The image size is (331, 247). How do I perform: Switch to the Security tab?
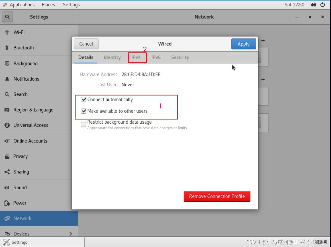coord(180,57)
